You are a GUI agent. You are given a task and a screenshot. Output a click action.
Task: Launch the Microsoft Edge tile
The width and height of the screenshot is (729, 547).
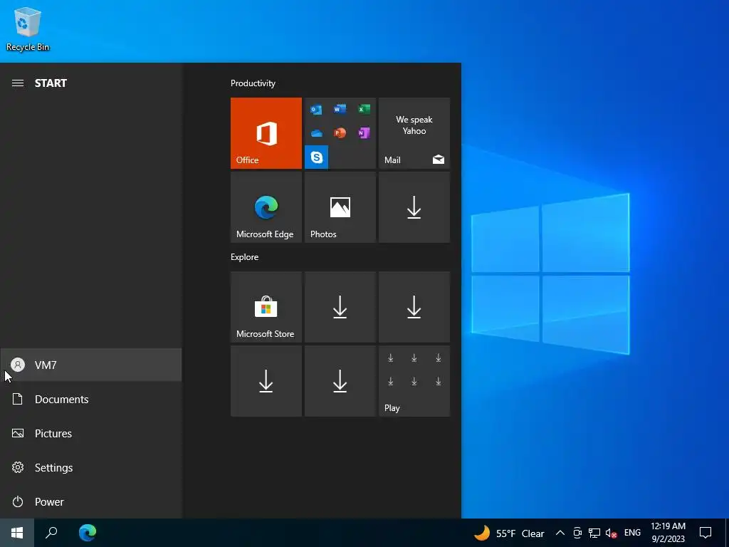(266, 207)
